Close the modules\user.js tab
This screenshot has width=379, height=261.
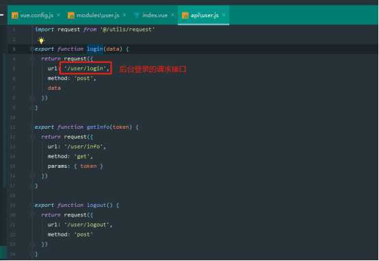125,15
